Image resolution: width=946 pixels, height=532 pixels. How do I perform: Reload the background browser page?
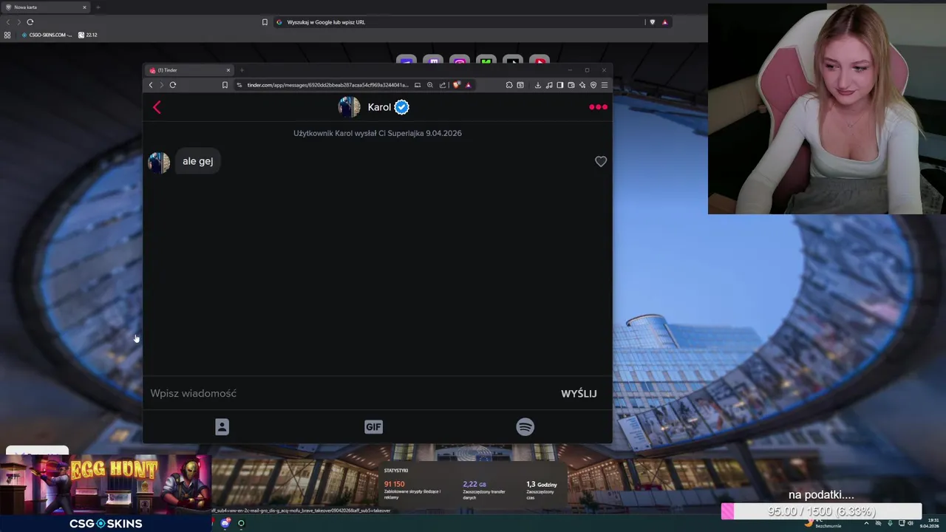pos(30,22)
